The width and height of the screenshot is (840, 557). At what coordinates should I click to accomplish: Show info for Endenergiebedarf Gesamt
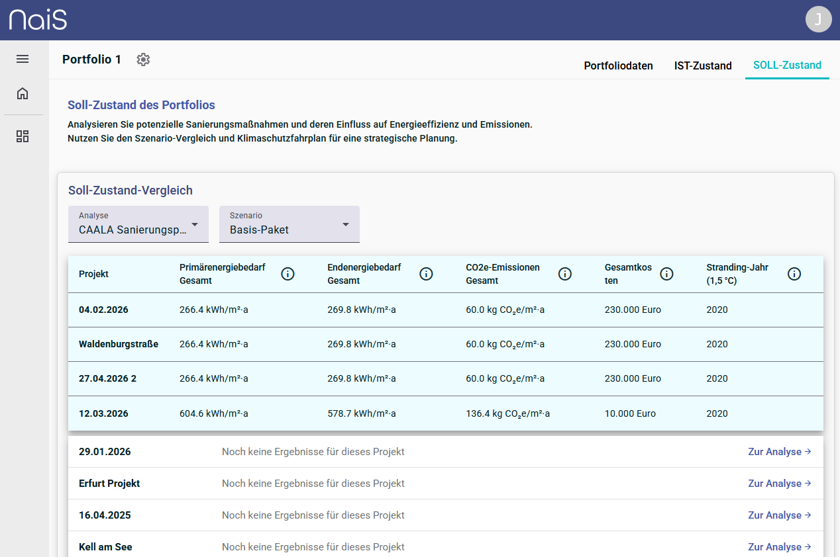[426, 274]
